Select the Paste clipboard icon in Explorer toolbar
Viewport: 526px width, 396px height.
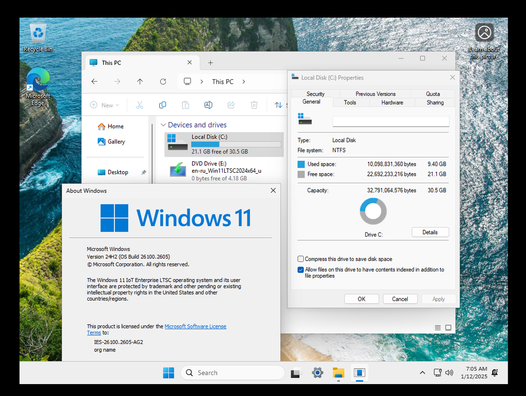click(x=185, y=105)
